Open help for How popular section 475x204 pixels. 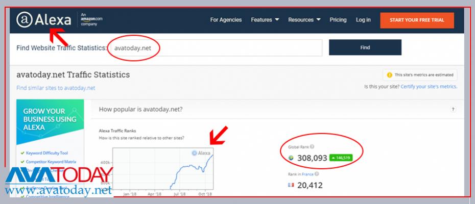pyautogui.click(x=453, y=110)
